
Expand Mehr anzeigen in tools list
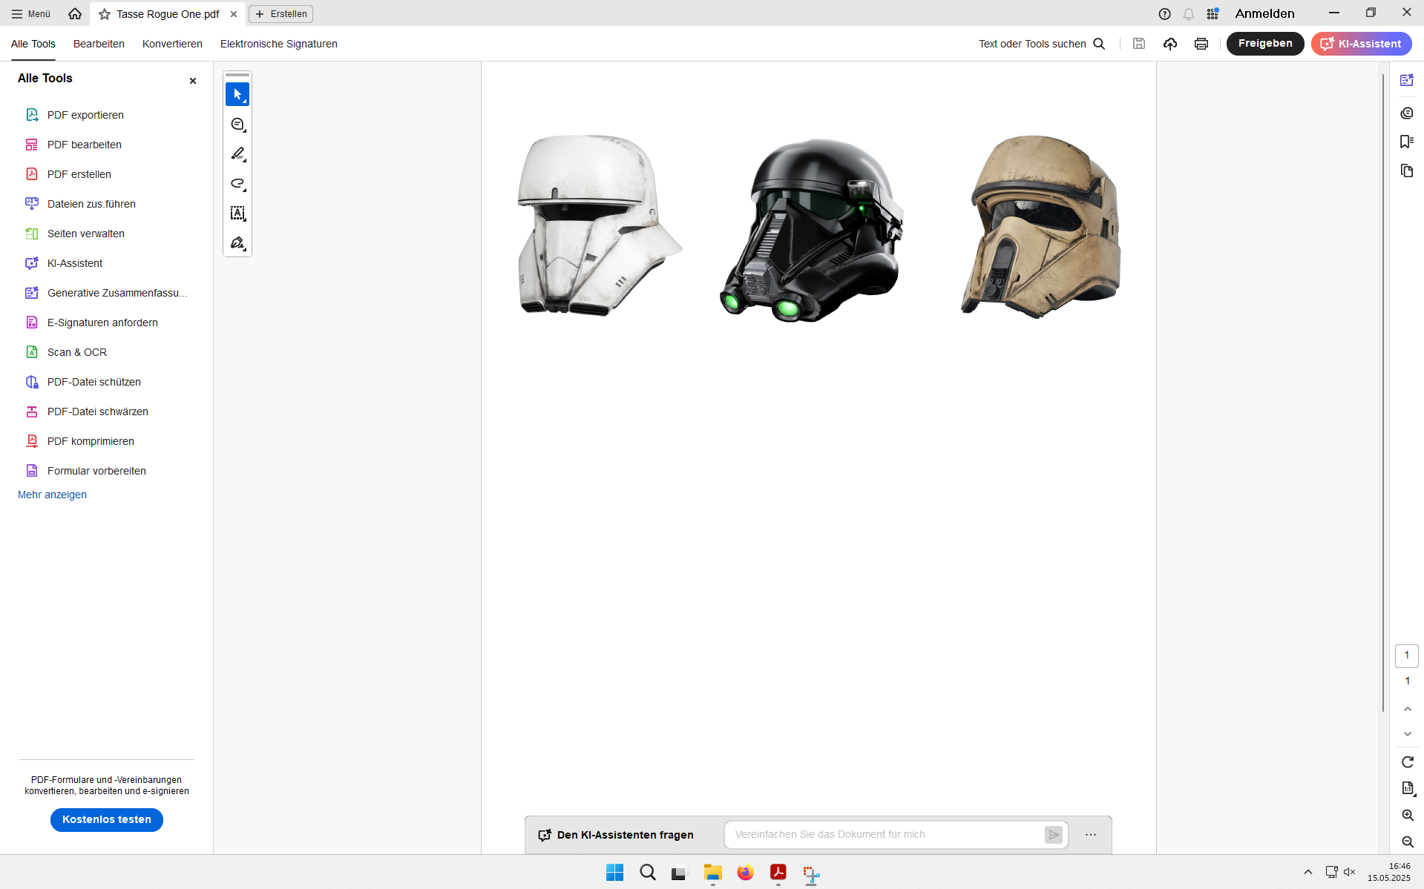[x=52, y=495]
